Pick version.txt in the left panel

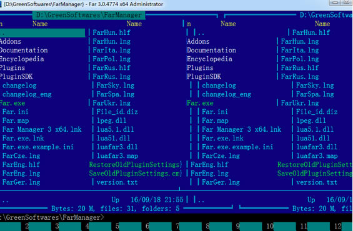coord(117,182)
